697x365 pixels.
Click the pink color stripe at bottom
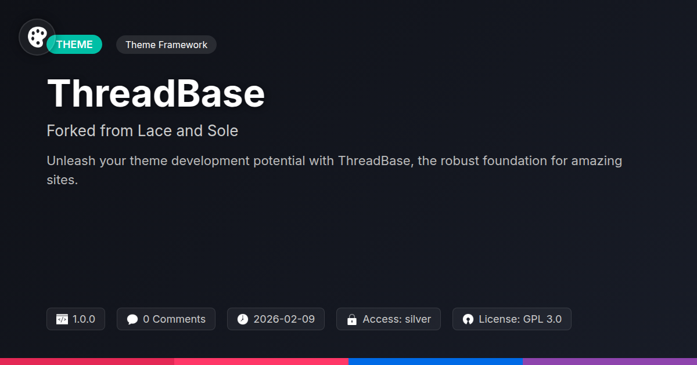[261, 362]
